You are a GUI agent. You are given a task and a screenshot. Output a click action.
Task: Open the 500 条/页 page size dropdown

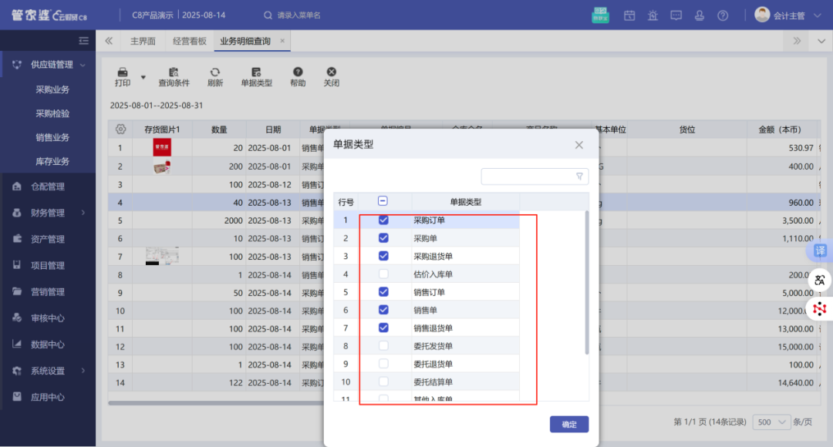pyautogui.click(x=771, y=422)
